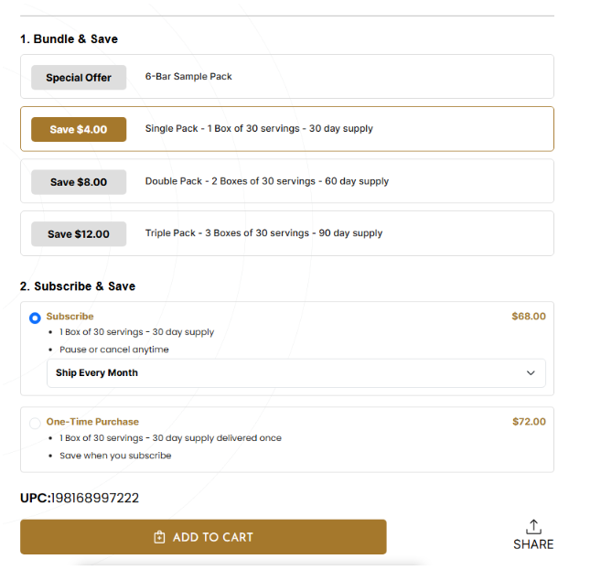Click the Special Offer badge
601x570 pixels.
[x=79, y=78]
